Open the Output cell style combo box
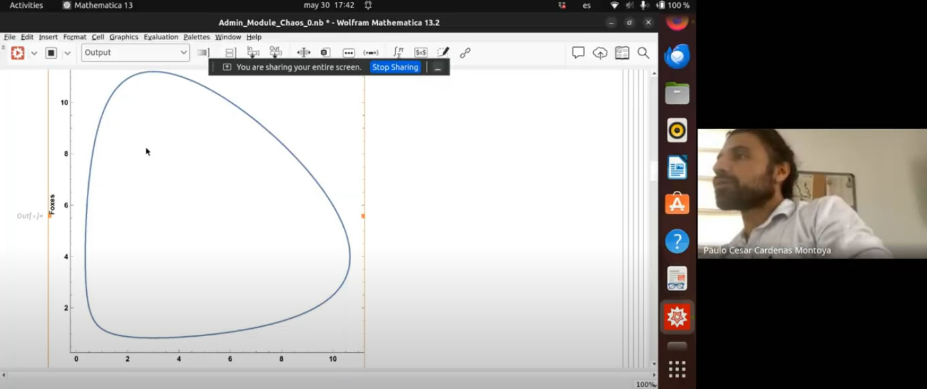This screenshot has height=389, width=927. coord(136,53)
